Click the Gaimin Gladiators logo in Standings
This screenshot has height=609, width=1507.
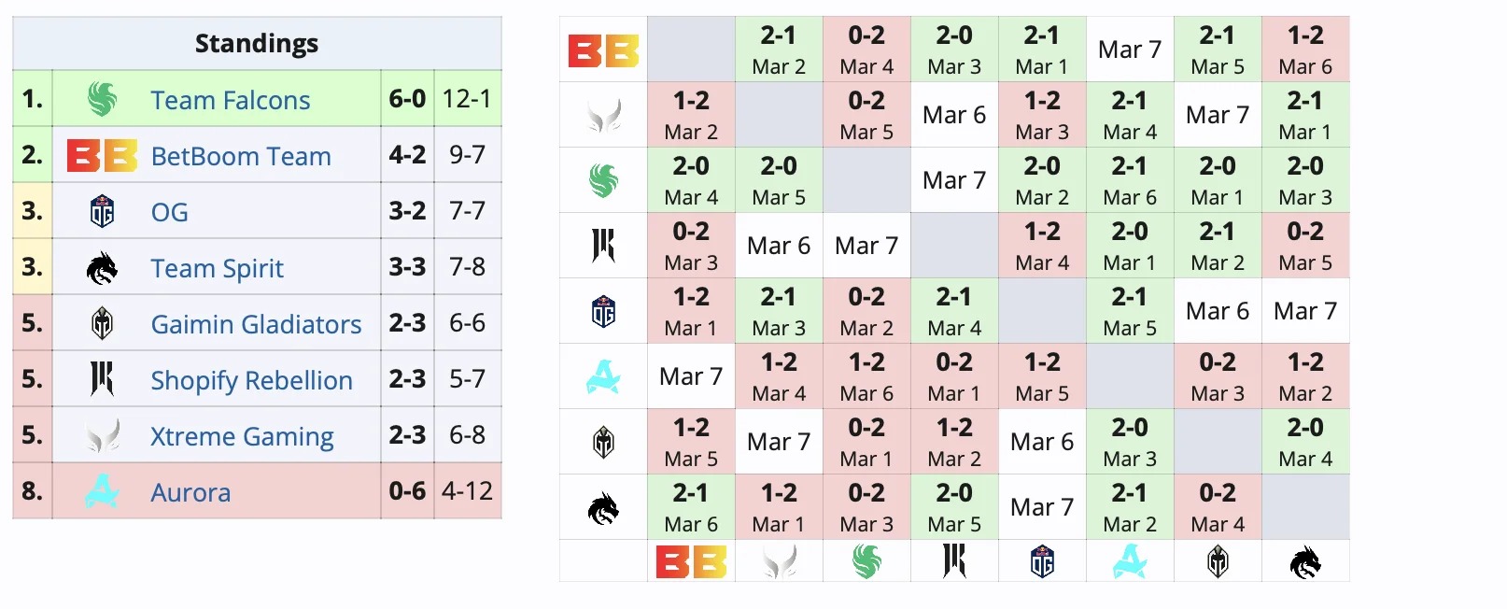click(x=102, y=323)
